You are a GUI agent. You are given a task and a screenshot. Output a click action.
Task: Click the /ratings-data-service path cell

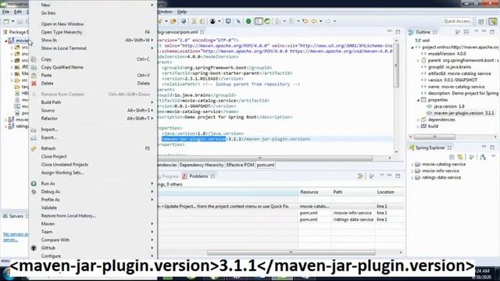[353, 219]
